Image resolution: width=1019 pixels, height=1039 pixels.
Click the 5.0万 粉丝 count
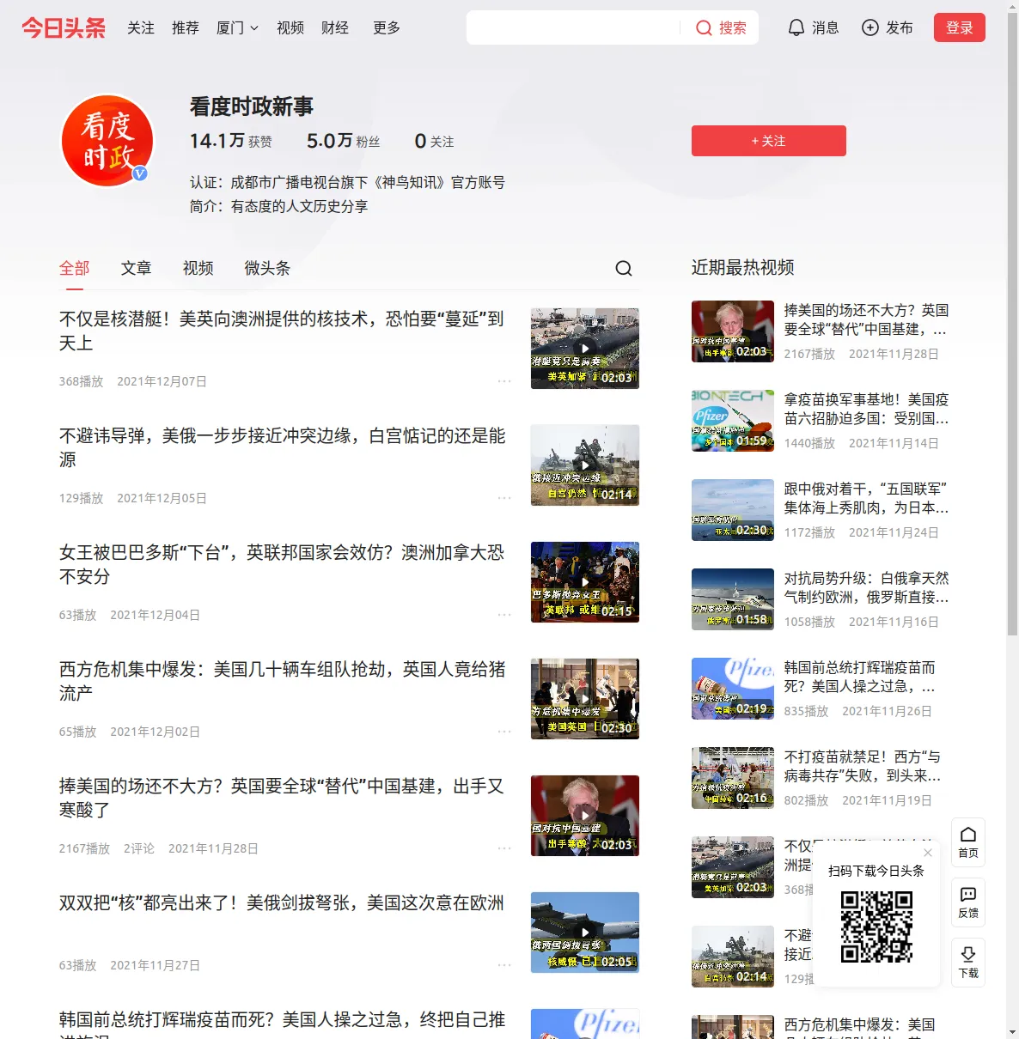pos(344,141)
